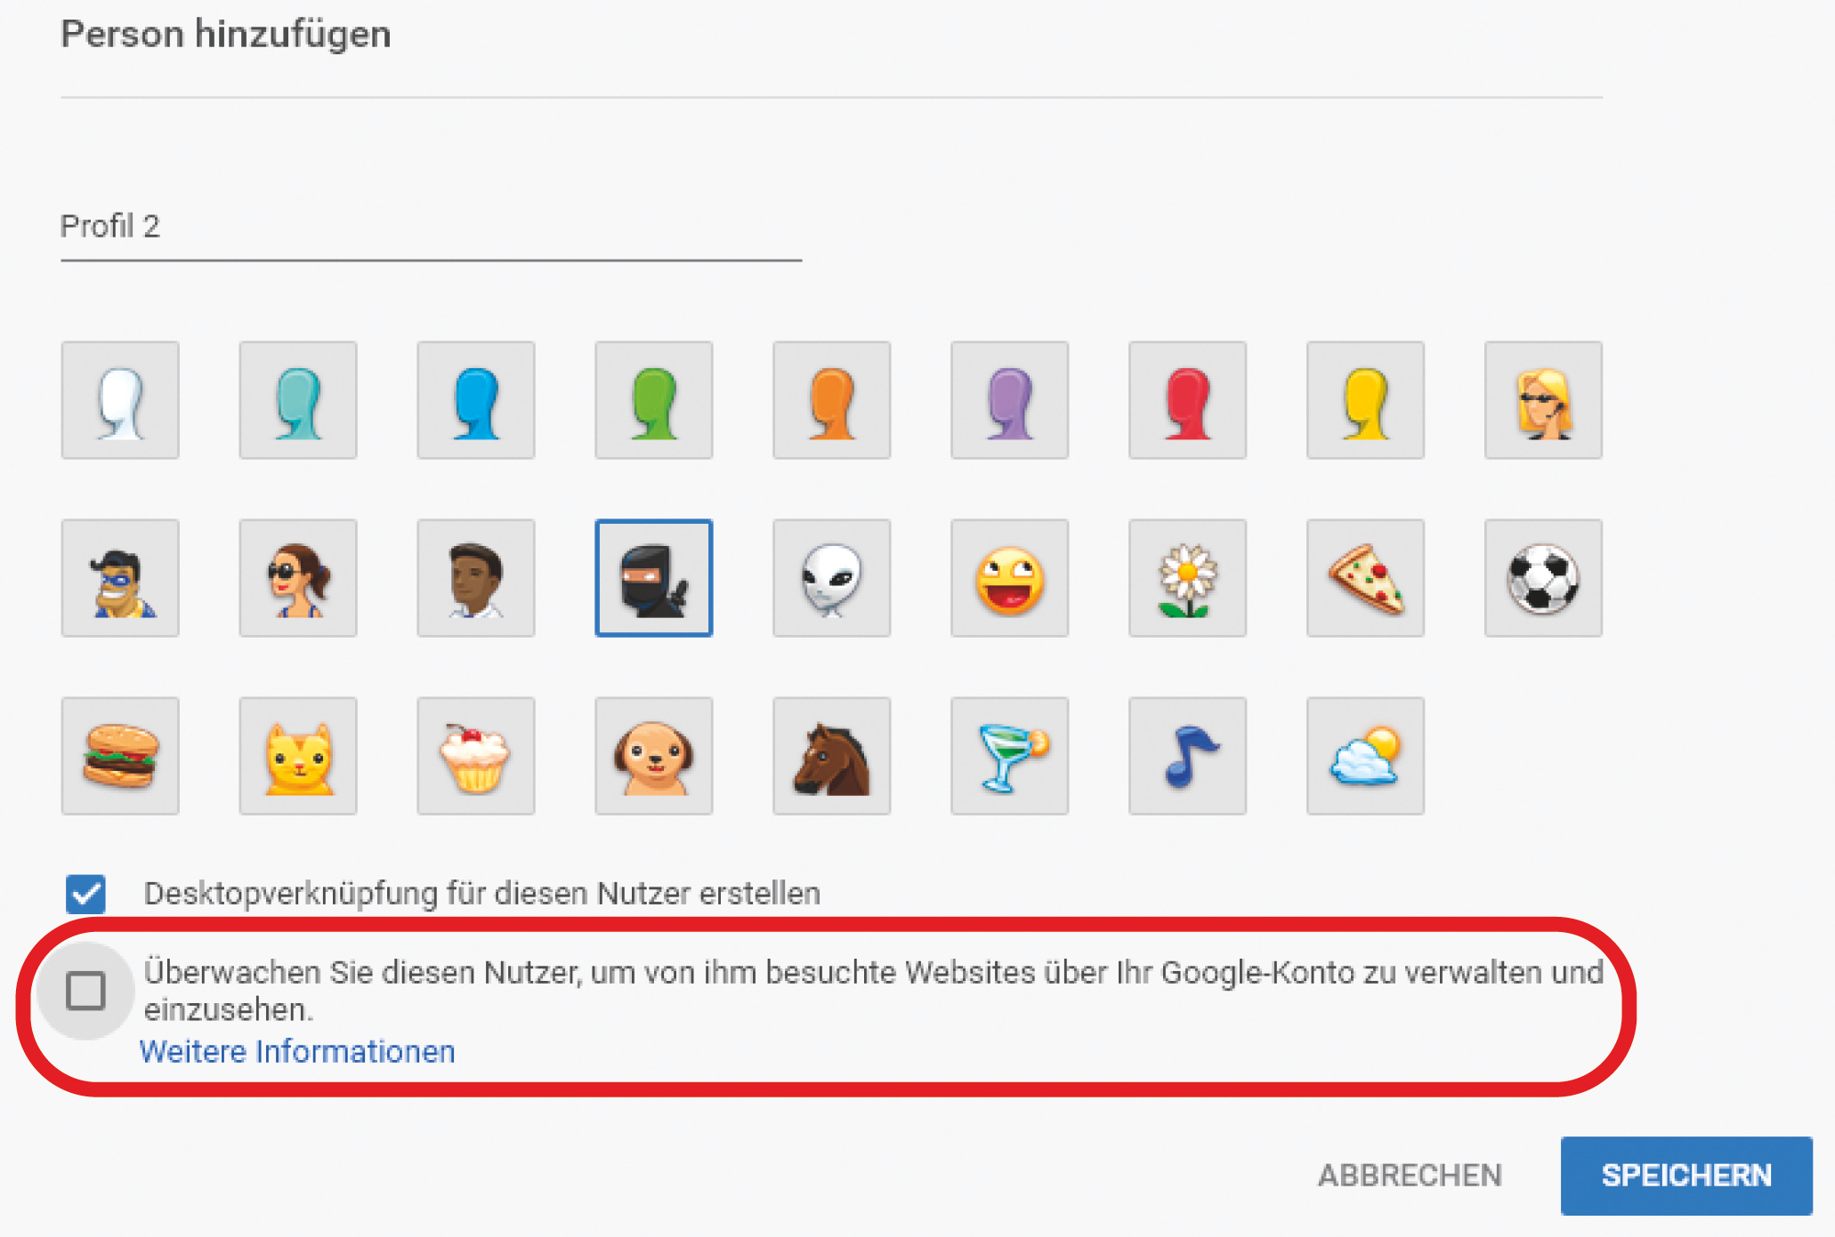Choose the red silhouette avatar
This screenshot has width=1835, height=1237.
[1187, 400]
